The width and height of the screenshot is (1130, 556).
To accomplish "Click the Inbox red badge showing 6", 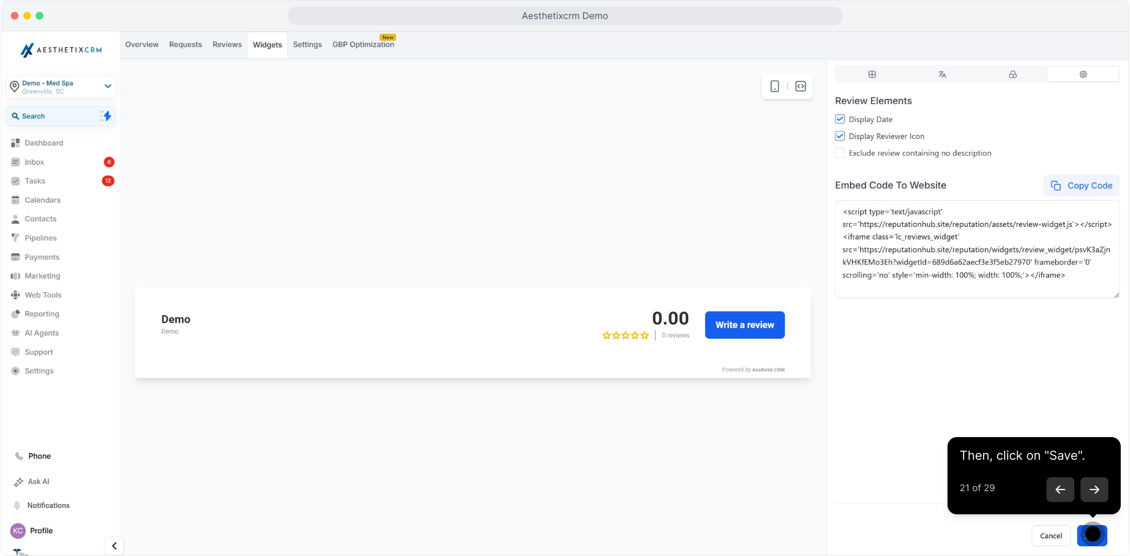I will [109, 162].
